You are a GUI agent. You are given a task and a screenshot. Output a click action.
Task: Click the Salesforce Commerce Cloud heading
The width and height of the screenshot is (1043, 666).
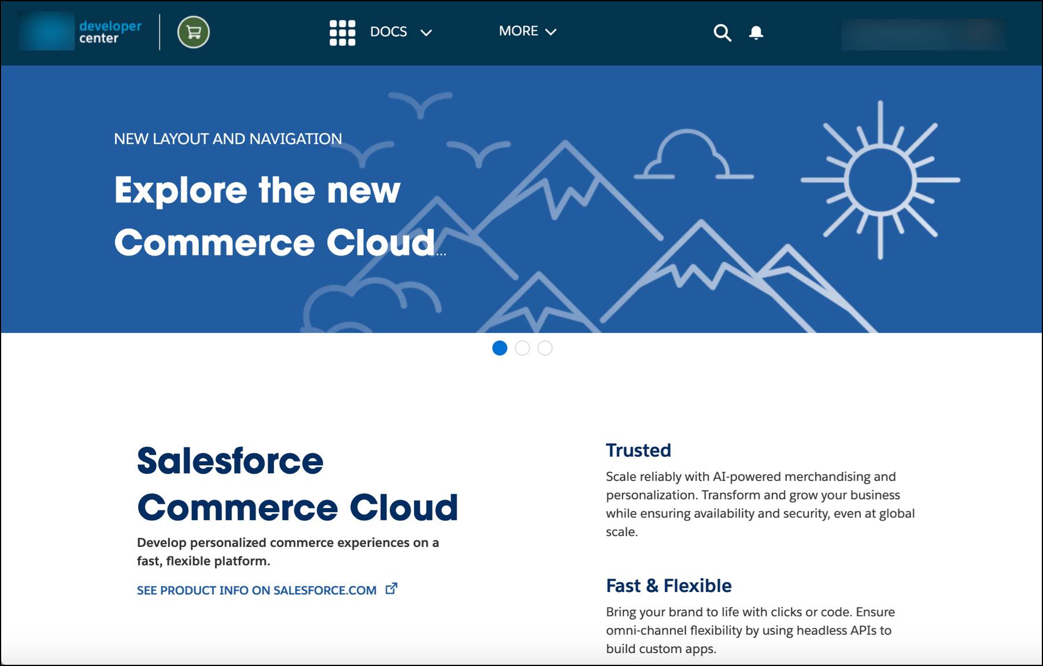tap(297, 484)
